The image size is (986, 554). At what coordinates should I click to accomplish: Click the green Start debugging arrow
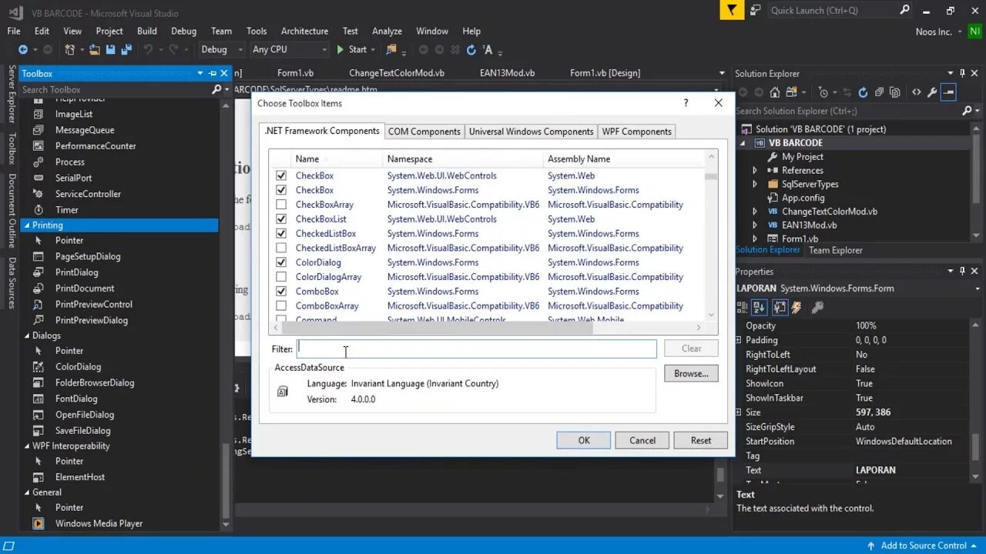(x=339, y=48)
